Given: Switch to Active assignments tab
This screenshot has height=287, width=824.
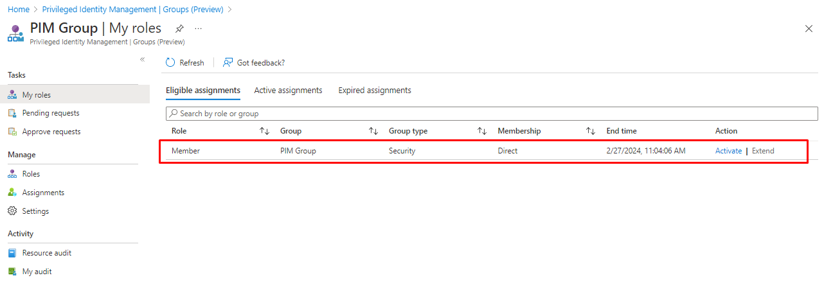Looking at the screenshot, I should pos(288,91).
